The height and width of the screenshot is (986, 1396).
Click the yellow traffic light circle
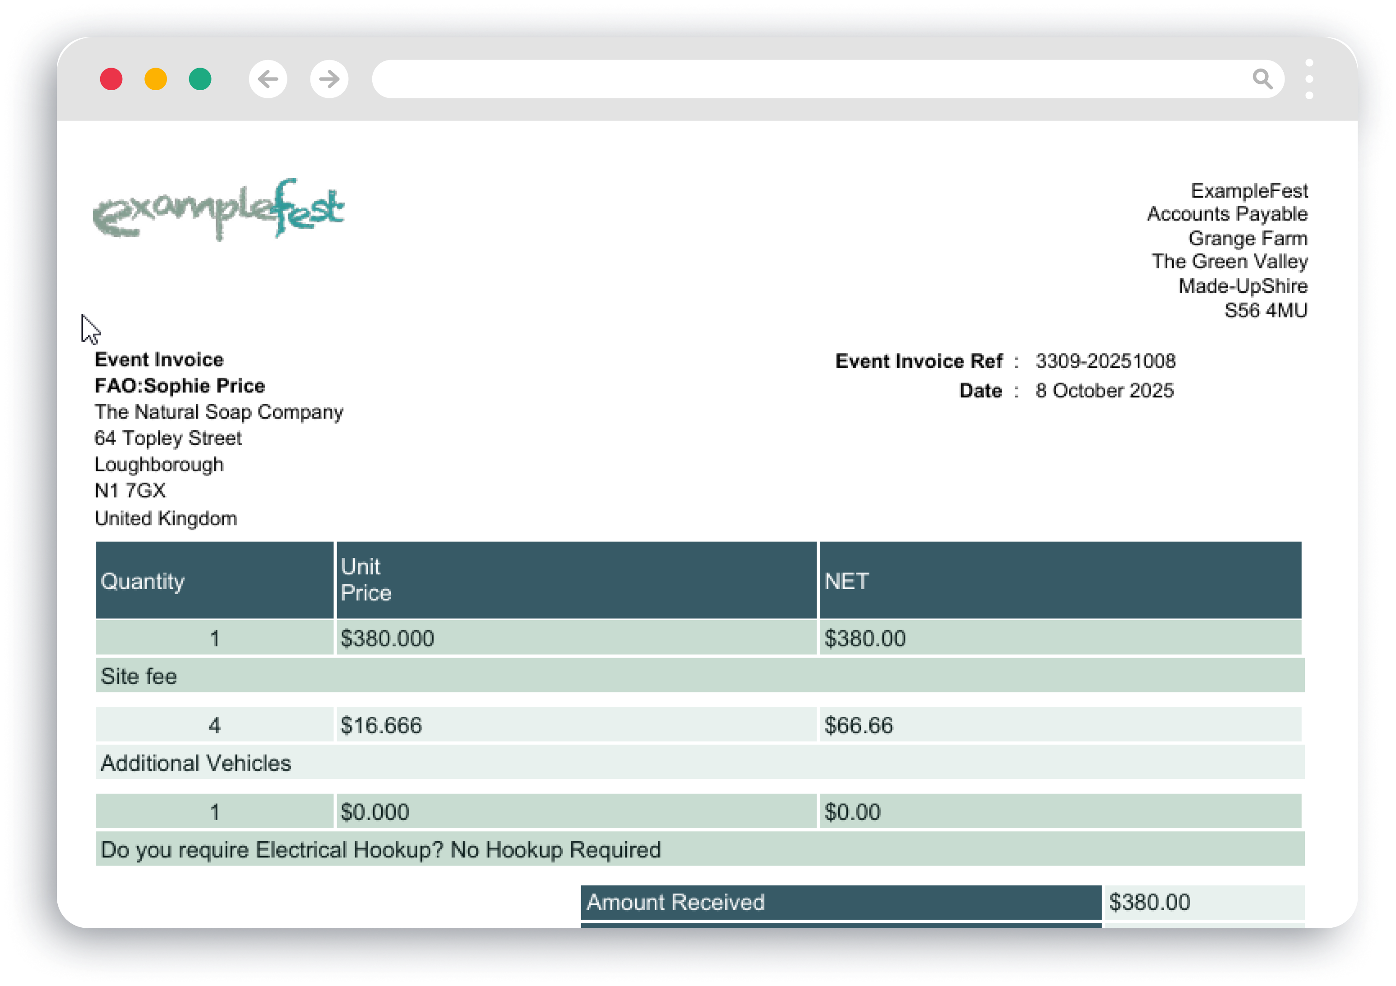(156, 79)
